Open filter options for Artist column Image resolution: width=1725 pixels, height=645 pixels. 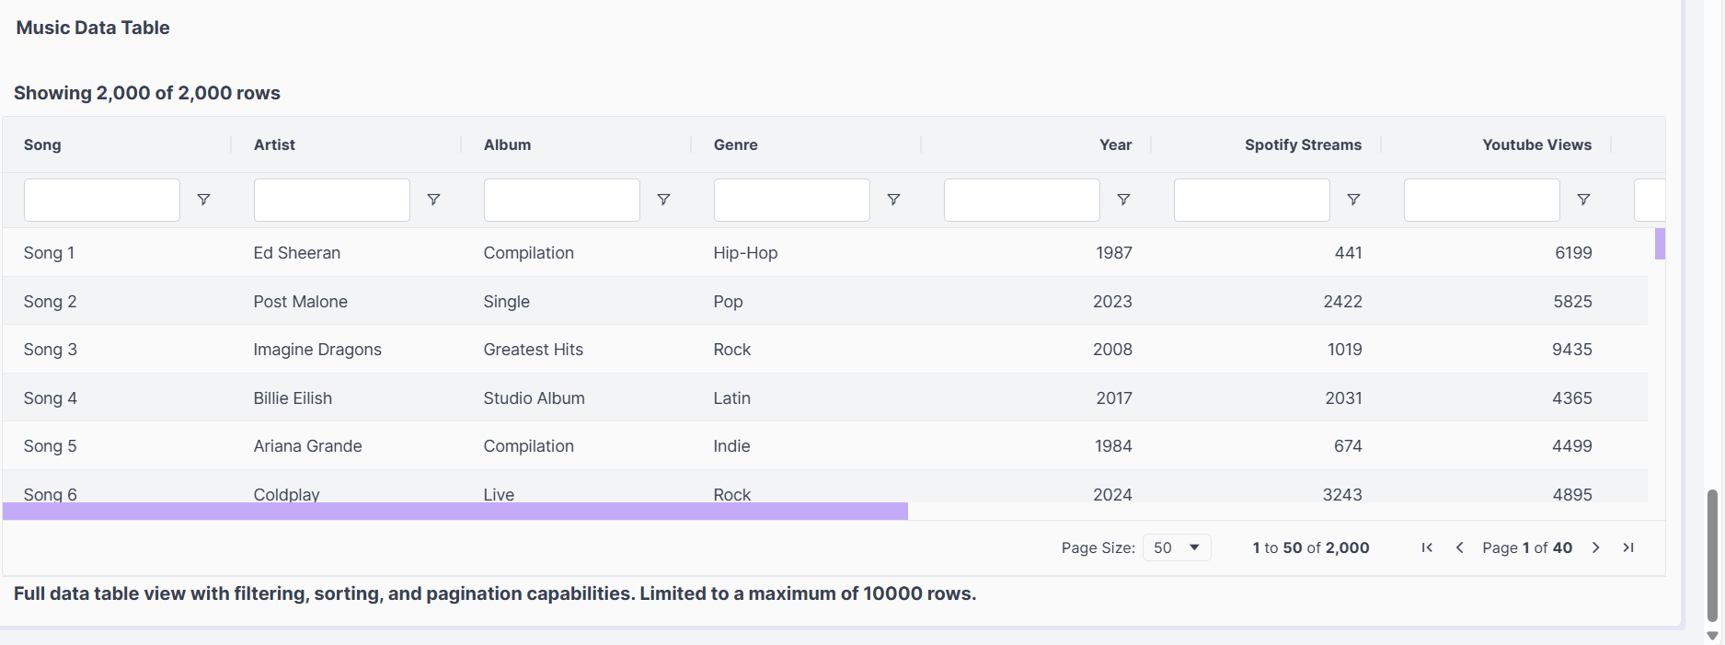[x=433, y=200]
